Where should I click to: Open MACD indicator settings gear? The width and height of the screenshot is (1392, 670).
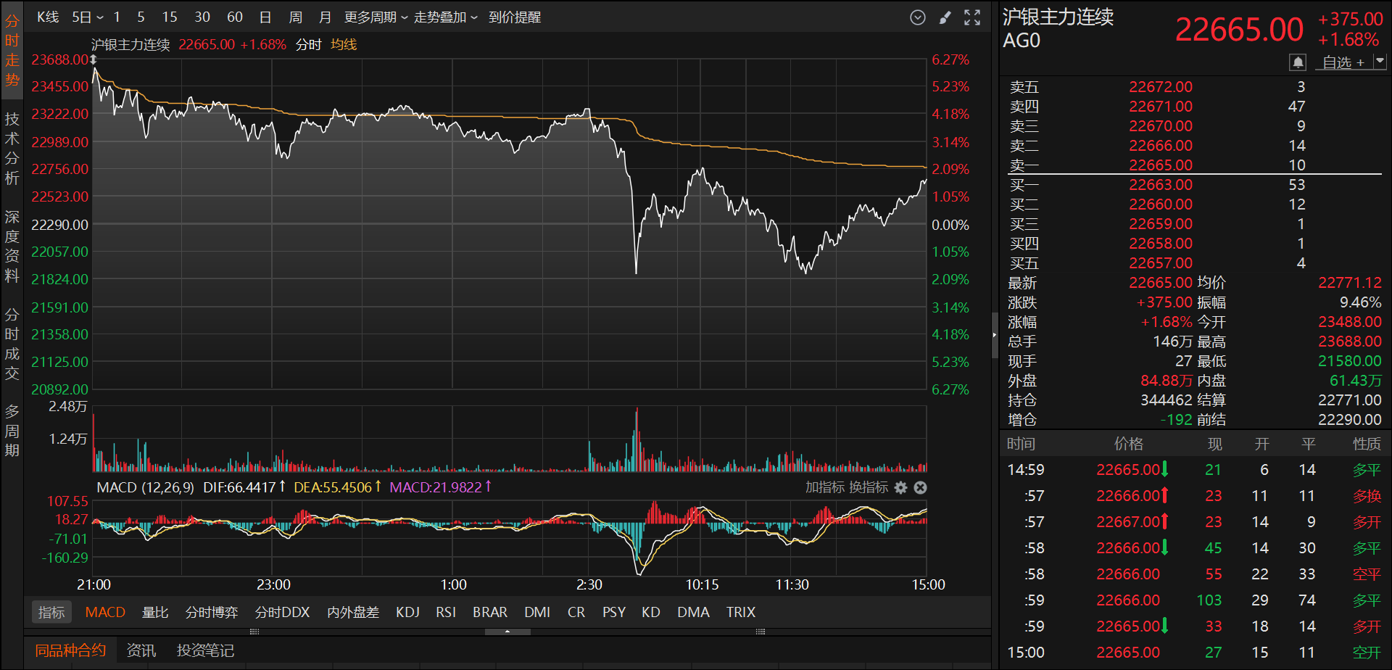901,488
